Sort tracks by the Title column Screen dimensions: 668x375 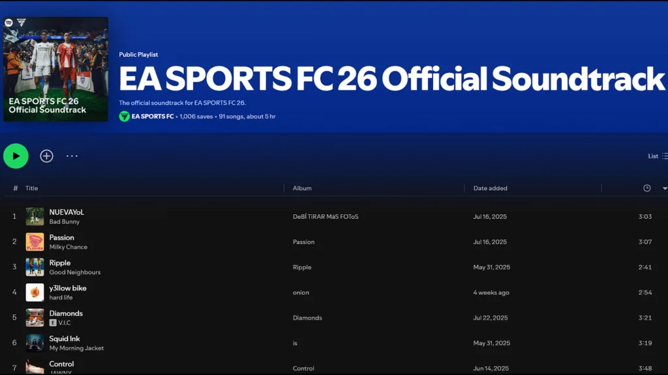pos(31,188)
